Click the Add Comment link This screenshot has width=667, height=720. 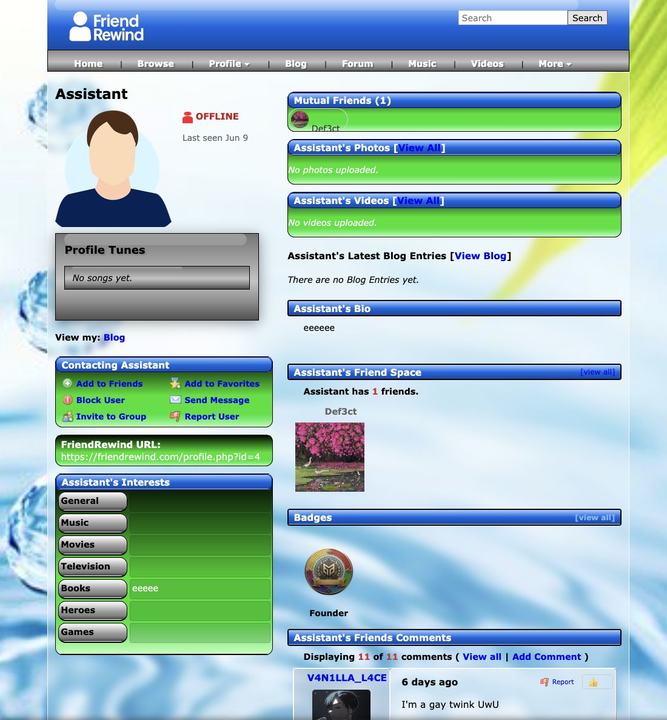click(546, 657)
